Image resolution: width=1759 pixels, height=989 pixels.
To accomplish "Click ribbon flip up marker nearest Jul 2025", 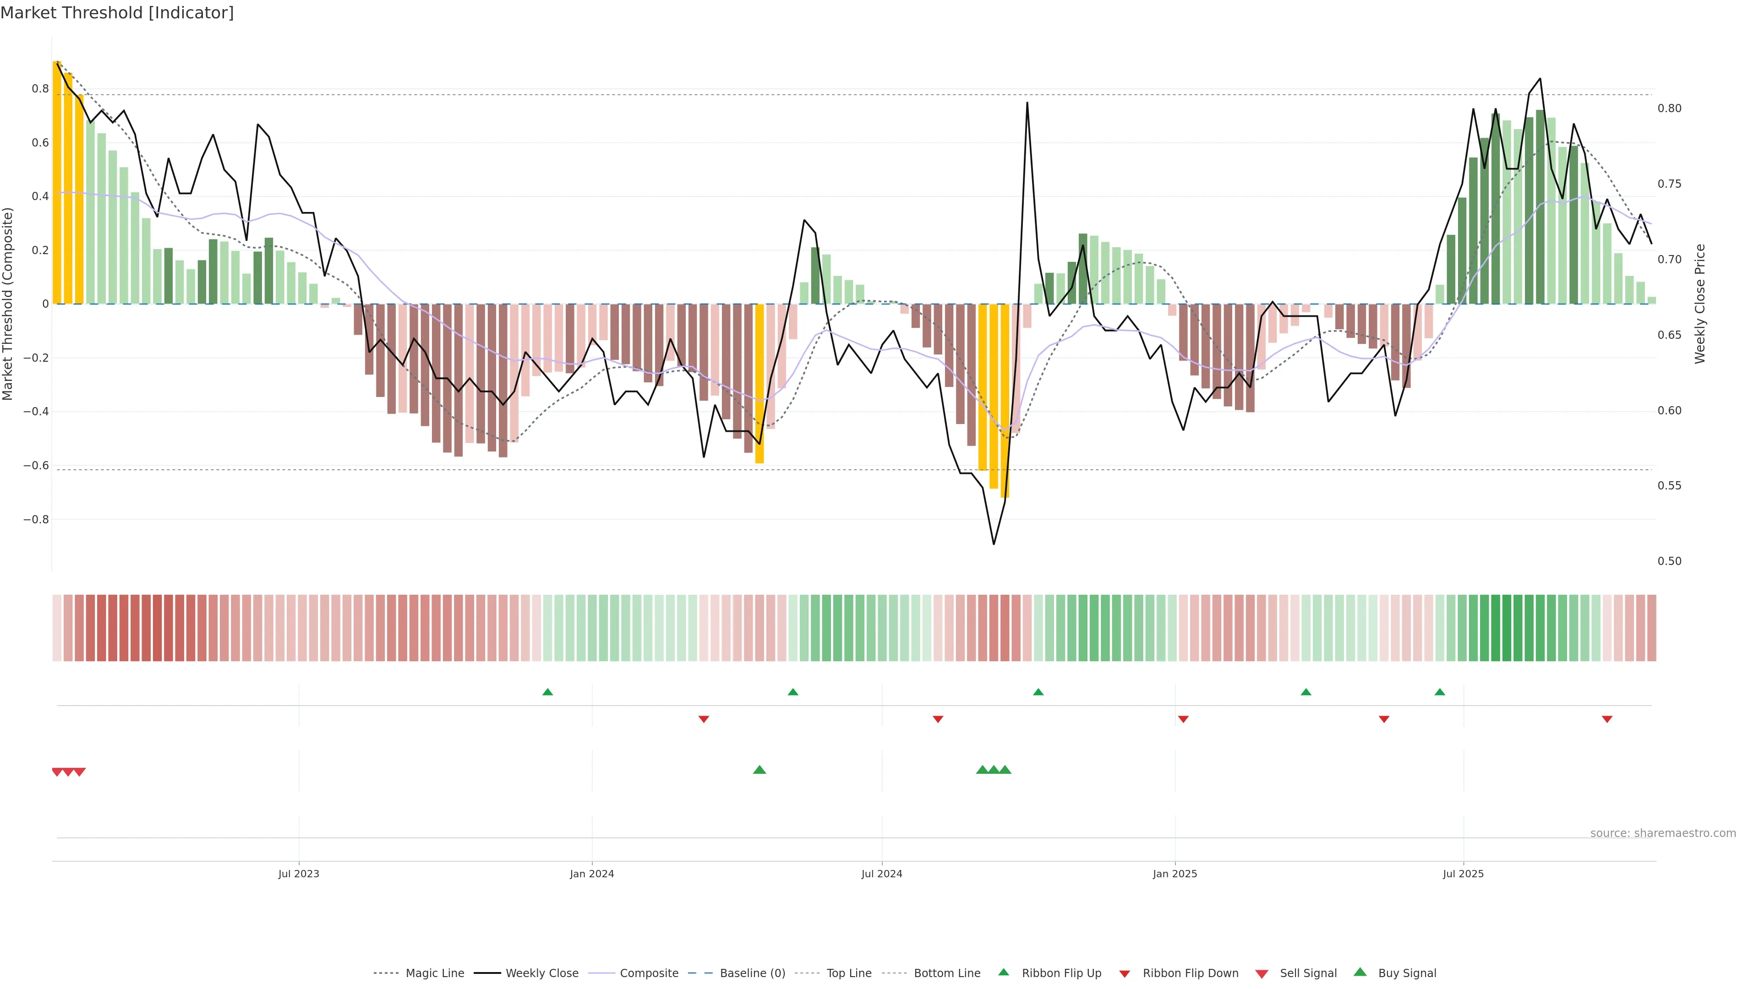I will pos(1439,692).
